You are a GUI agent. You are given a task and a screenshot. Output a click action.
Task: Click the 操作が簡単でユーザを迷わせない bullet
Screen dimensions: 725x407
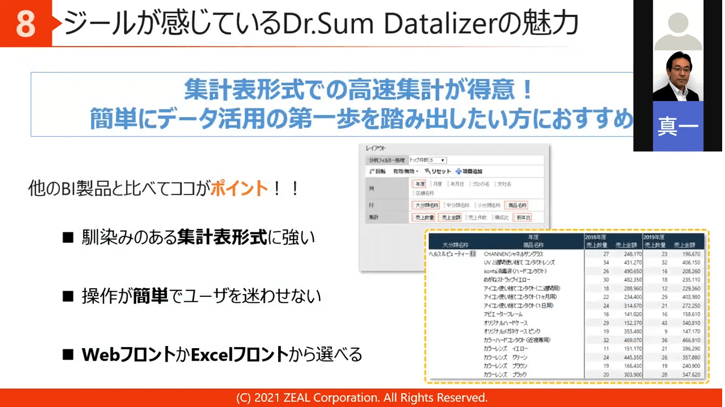tap(192, 296)
